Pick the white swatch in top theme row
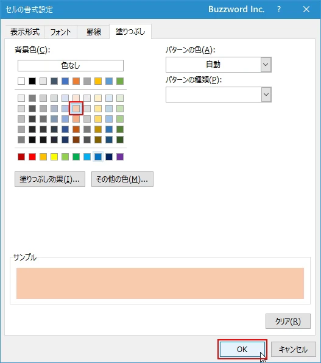Viewport: 321px width, 363px height. click(21, 81)
